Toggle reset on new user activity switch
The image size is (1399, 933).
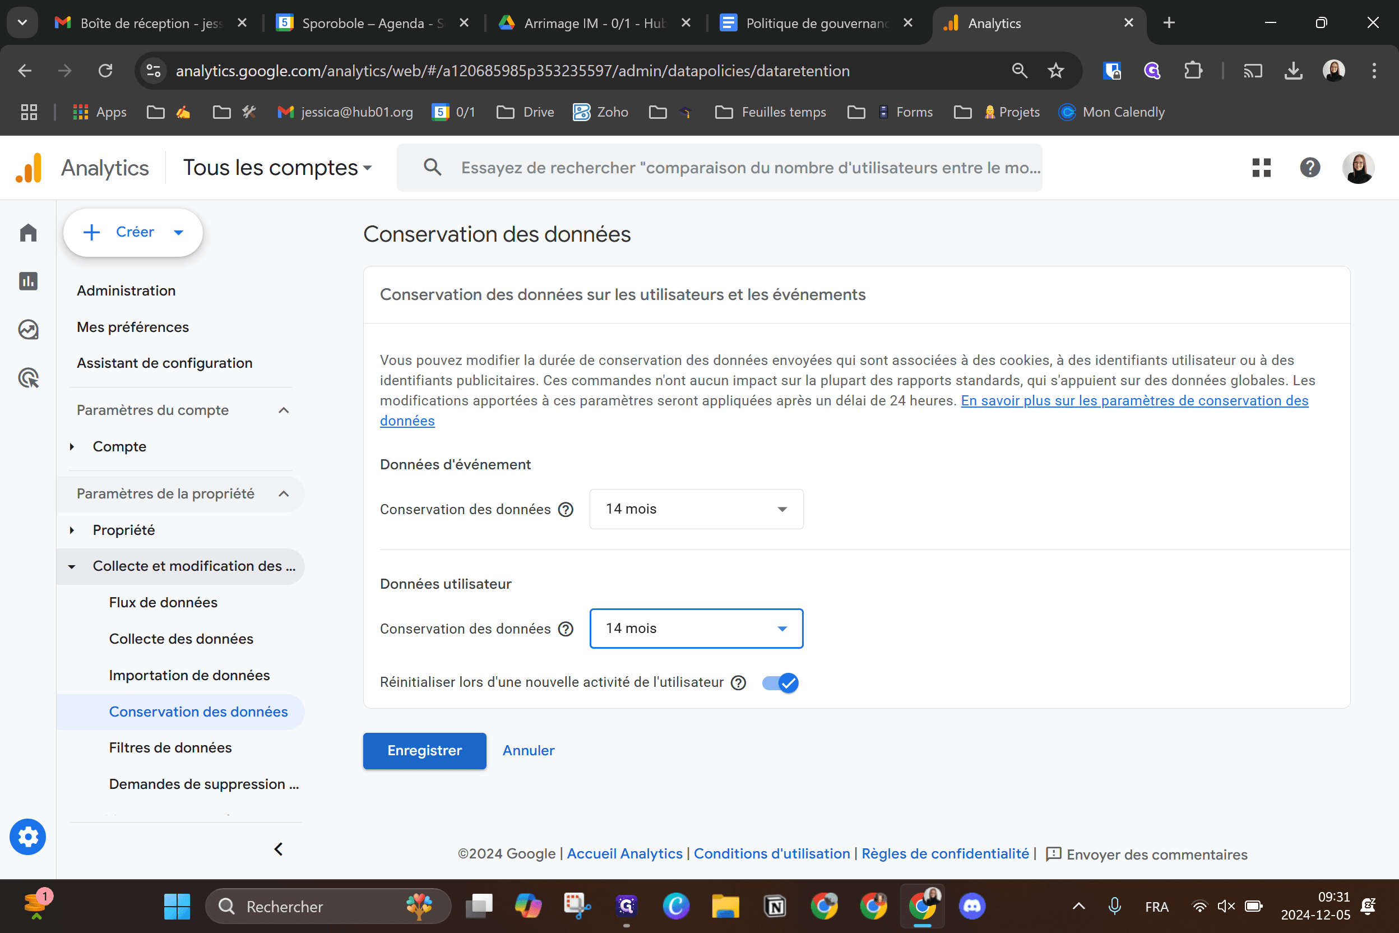780,682
